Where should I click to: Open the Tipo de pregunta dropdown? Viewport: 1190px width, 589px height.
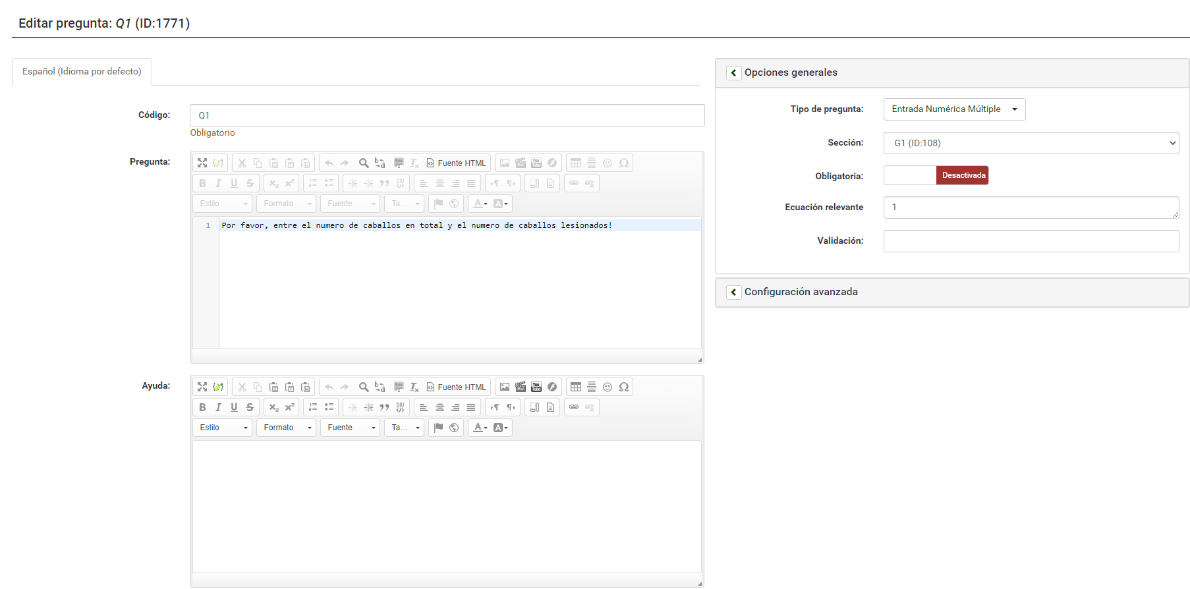[954, 109]
